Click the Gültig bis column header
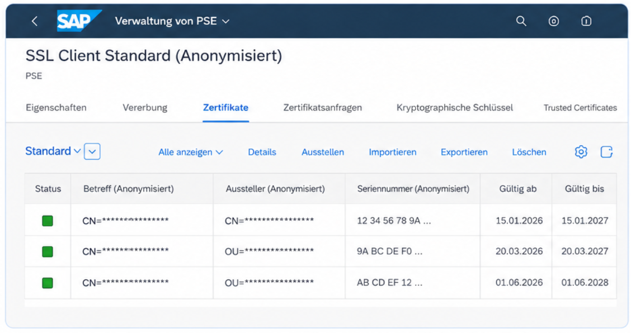Screen dimensions: 631x333 click(x=585, y=189)
